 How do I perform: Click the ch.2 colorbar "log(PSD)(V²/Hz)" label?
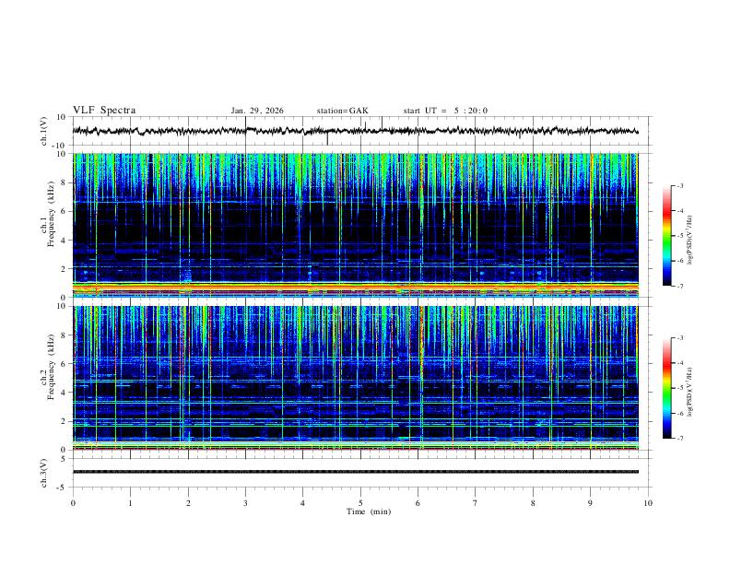pos(690,393)
